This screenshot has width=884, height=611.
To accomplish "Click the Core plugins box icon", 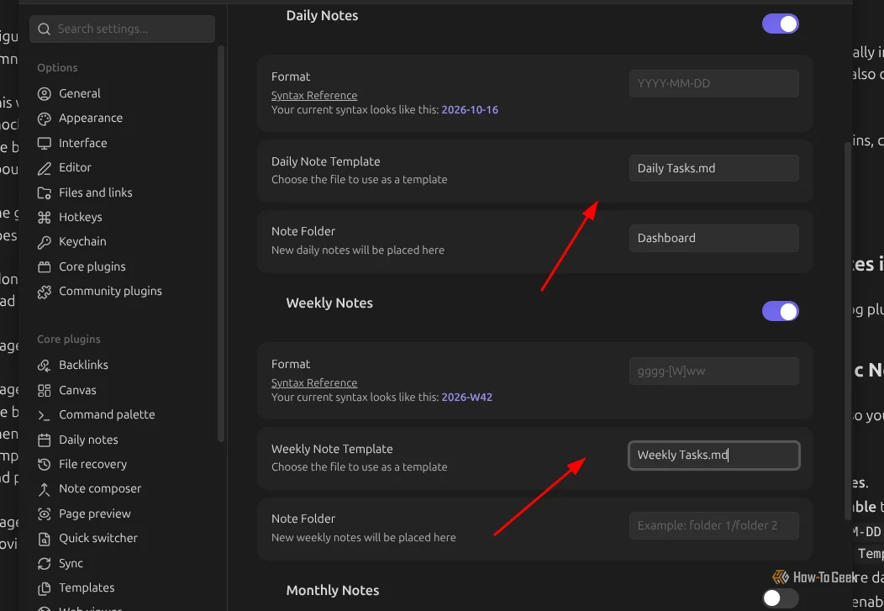I will pos(44,266).
